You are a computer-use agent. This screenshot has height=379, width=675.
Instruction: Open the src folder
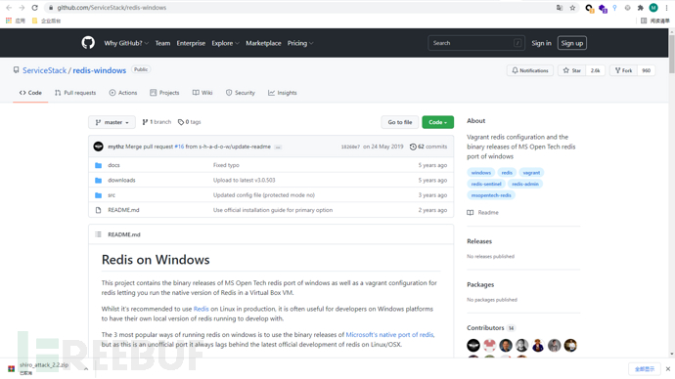[112, 195]
